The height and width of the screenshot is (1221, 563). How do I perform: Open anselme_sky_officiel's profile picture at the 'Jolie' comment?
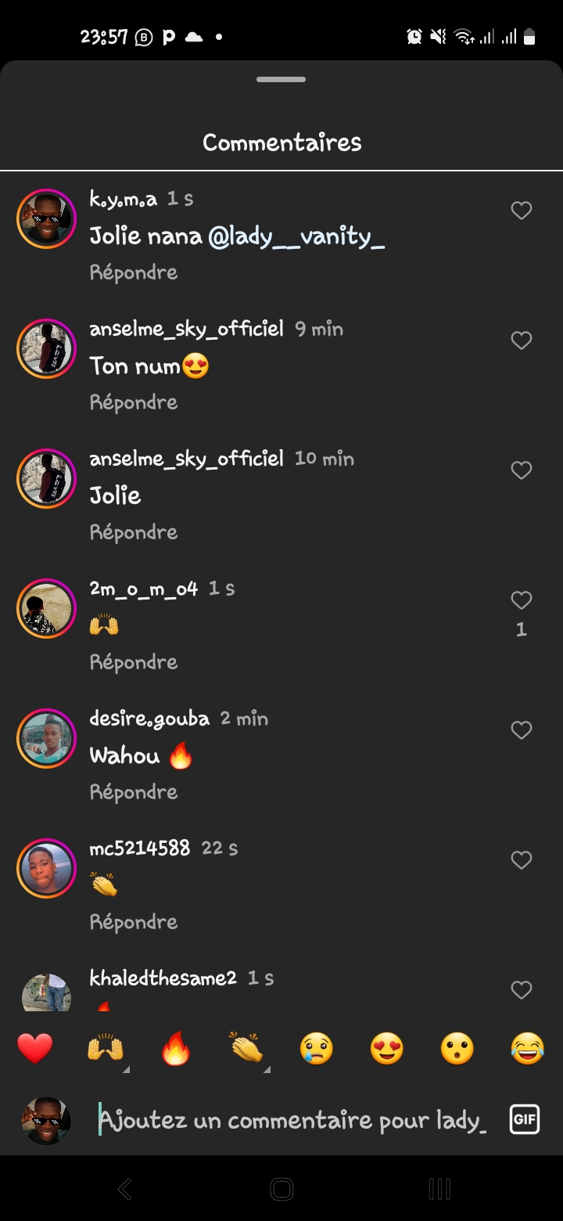coord(46,478)
